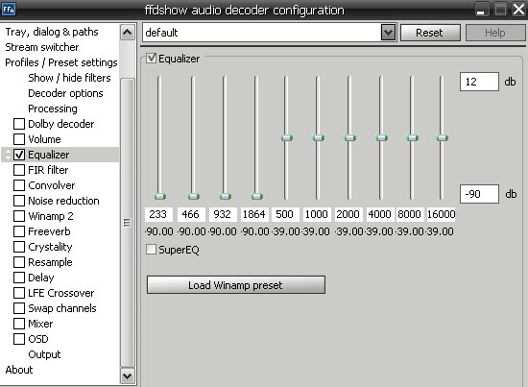Screen dimensions: 528x387
Task: Open Profiles / Preset settings item
Action: (61, 62)
